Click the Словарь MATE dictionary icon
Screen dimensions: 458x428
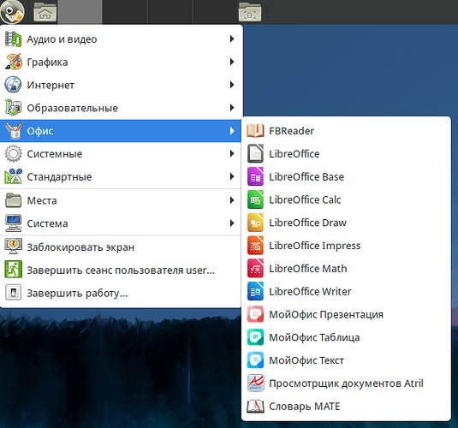pos(255,406)
